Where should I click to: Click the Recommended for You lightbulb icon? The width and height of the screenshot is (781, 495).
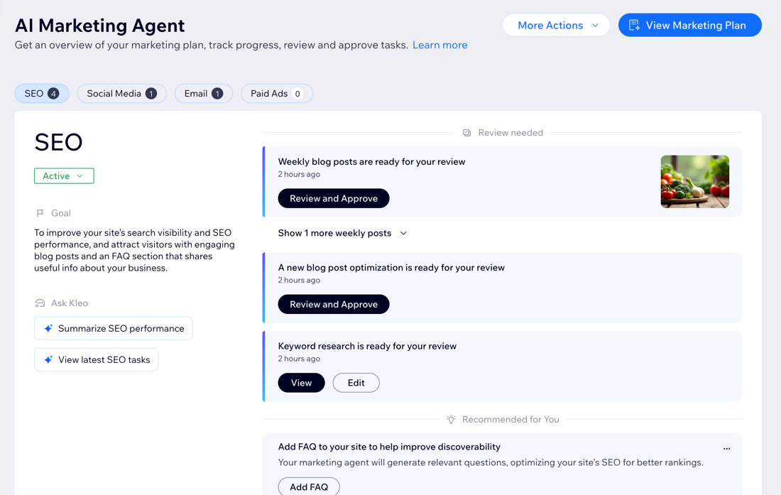tap(451, 420)
